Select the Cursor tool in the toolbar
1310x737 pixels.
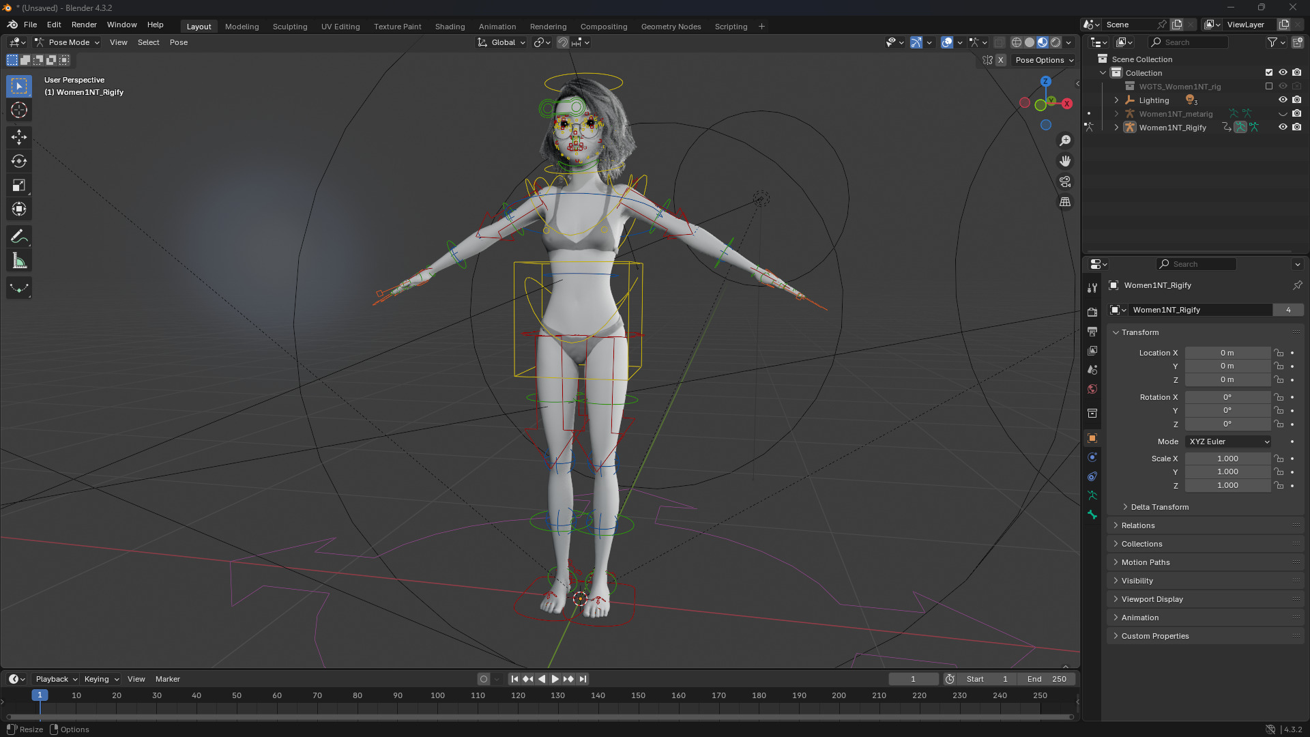(19, 110)
